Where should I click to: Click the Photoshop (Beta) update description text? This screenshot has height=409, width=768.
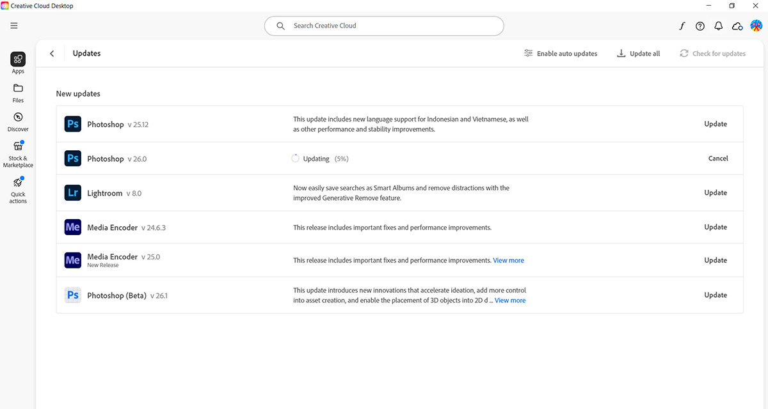(410, 295)
